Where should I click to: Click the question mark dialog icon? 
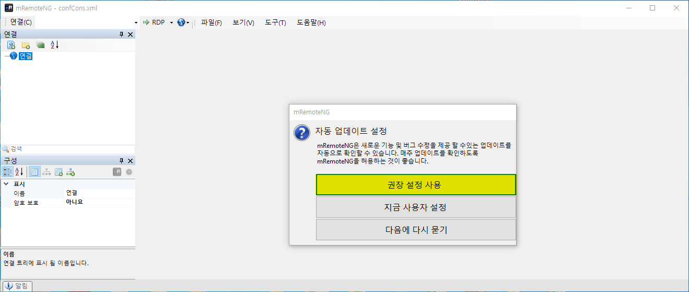302,133
